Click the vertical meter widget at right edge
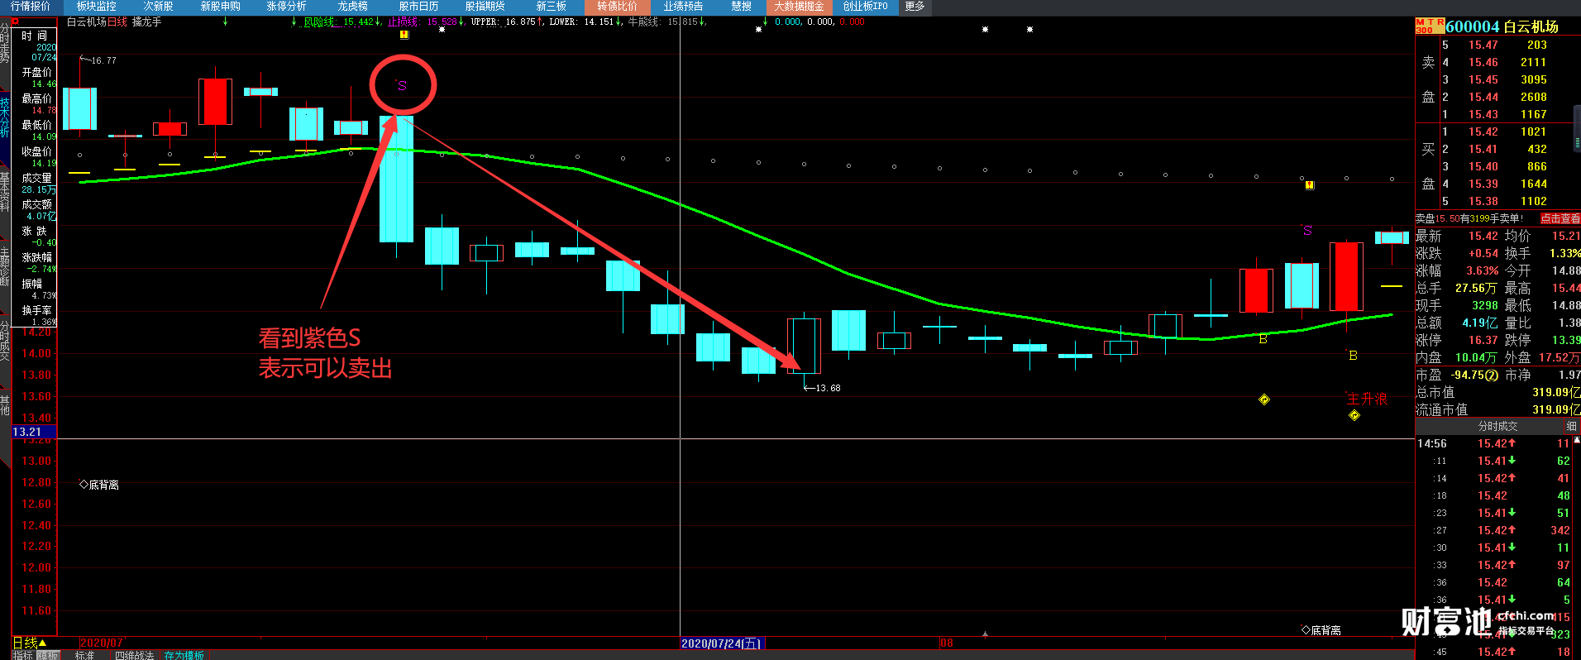Viewport: 1581px width, 660px height. point(1576,131)
